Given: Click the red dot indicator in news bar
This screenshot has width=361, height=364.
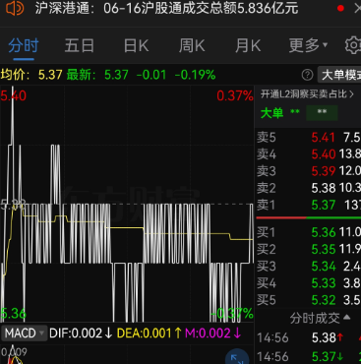Looking at the screenshot, I should click(340, 8).
